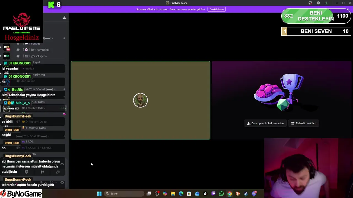
Task: Join the LOL voice channel
Action: point(31,141)
